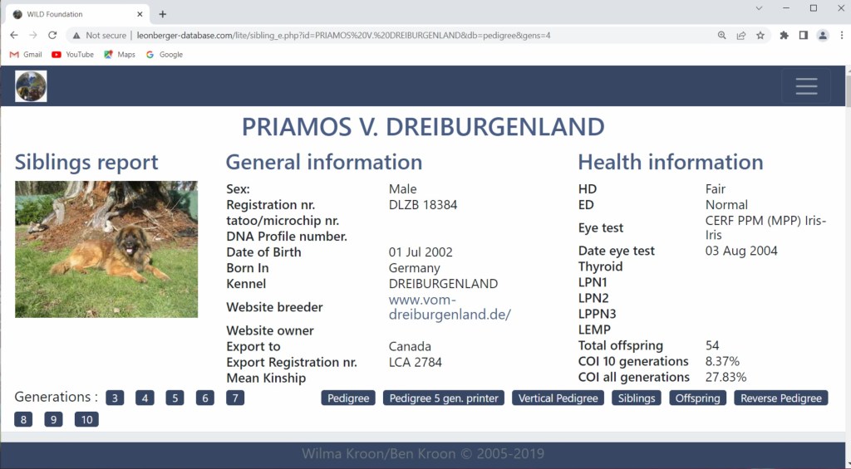The image size is (851, 469).
Task: Click the COI all generations value 27.83%
Action: click(x=726, y=377)
